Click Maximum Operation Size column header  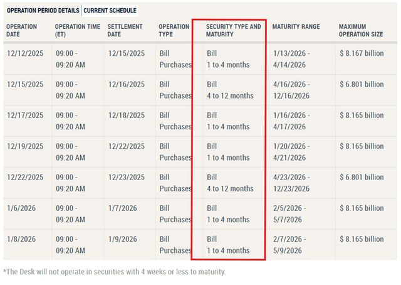(361, 30)
